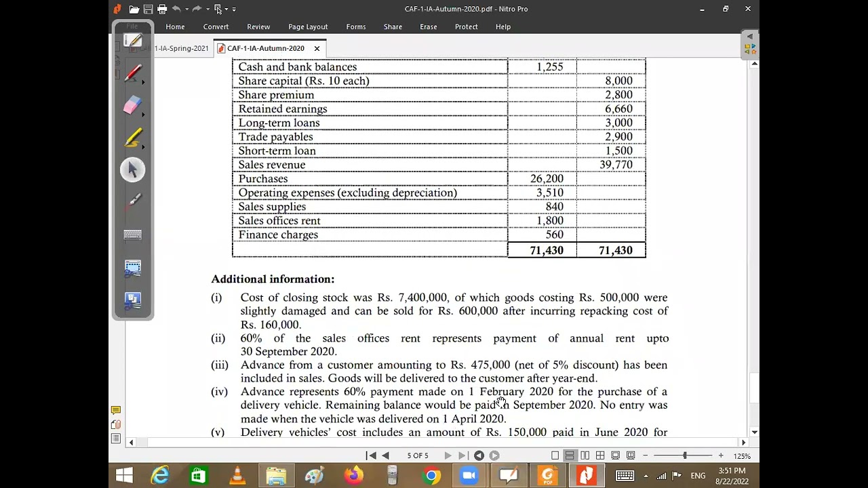868x488 pixels.
Task: Open the customize quick access toolbar dropdown
Action: coord(234,9)
